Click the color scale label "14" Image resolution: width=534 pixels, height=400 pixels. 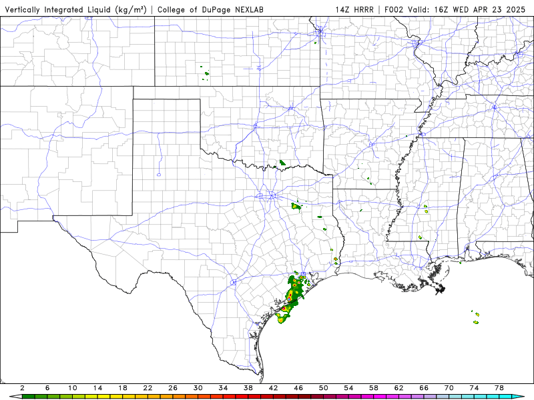click(x=97, y=388)
